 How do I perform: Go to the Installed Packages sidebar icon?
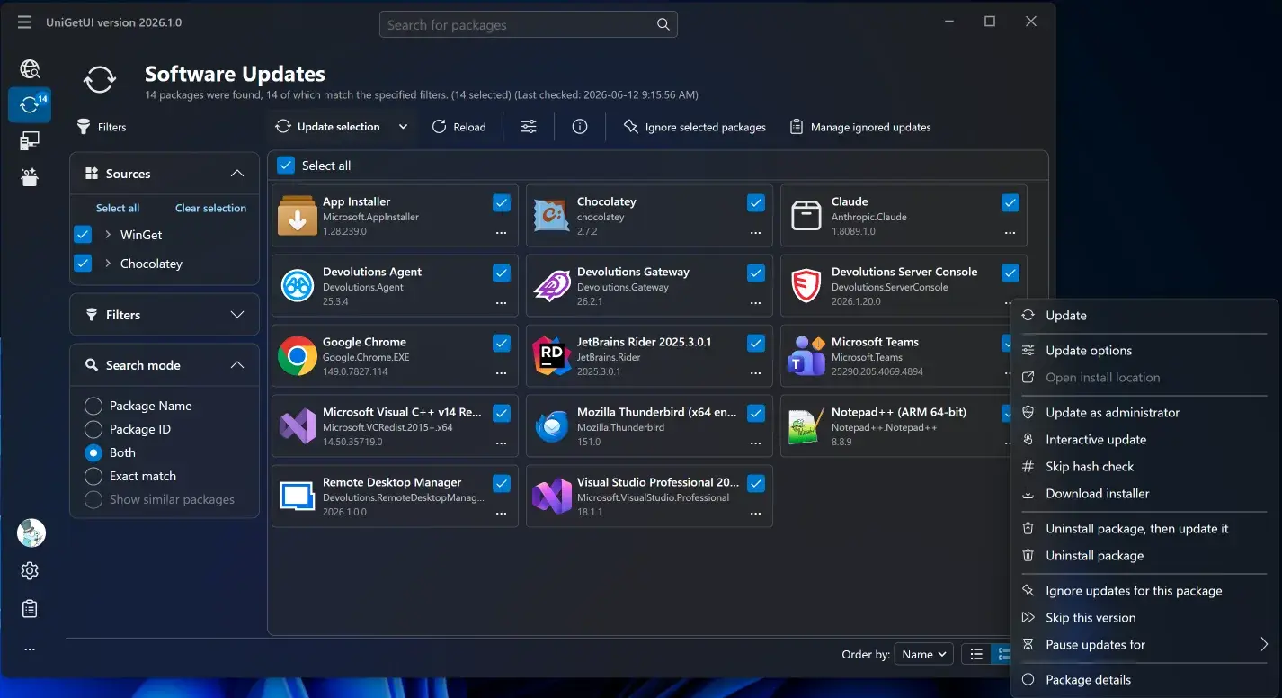pos(30,140)
